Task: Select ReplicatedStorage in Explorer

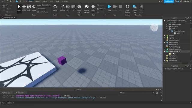Action: tap(175, 47)
